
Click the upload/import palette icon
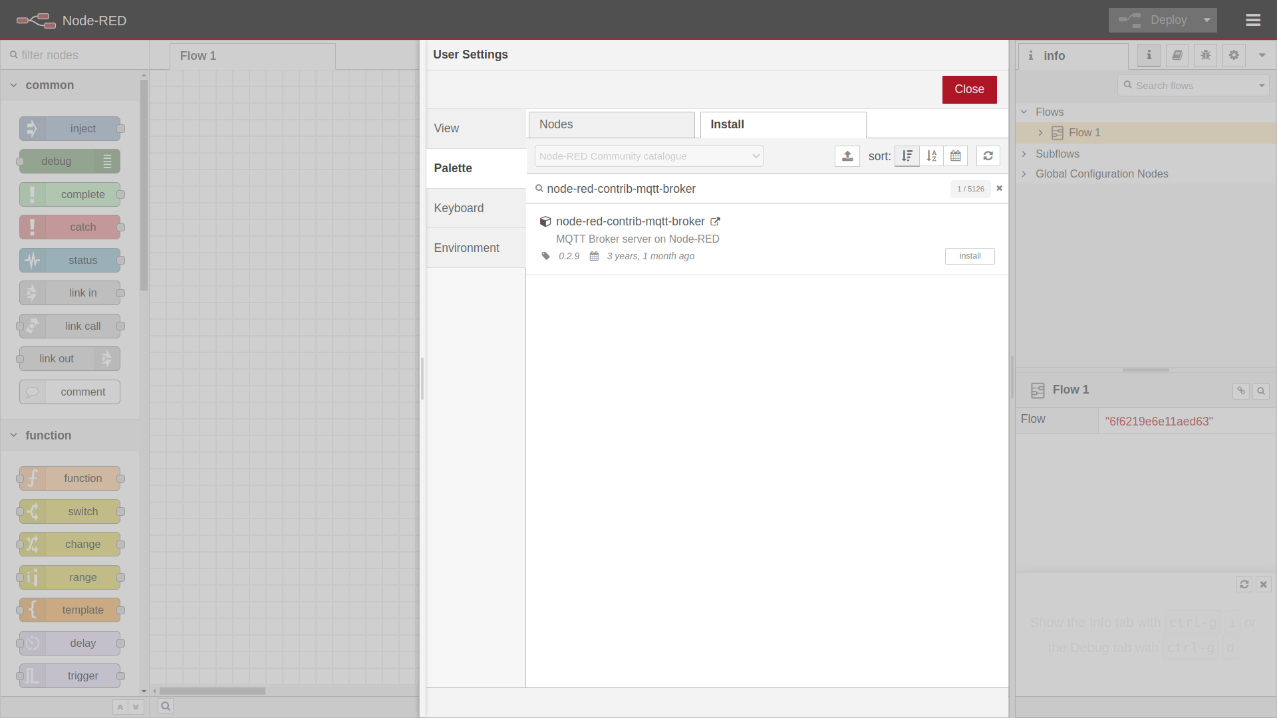tap(847, 156)
